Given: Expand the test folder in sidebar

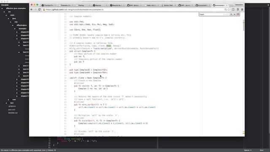Looking at the screenshot, I should tap(6, 103).
